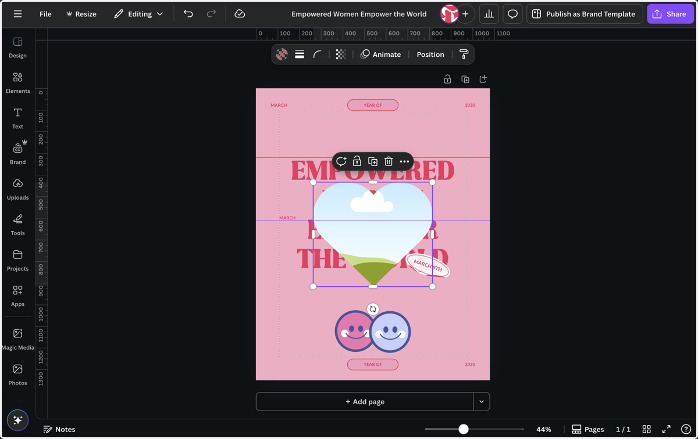Open the analytics bar chart icon
This screenshot has height=439, width=698.
tap(489, 14)
